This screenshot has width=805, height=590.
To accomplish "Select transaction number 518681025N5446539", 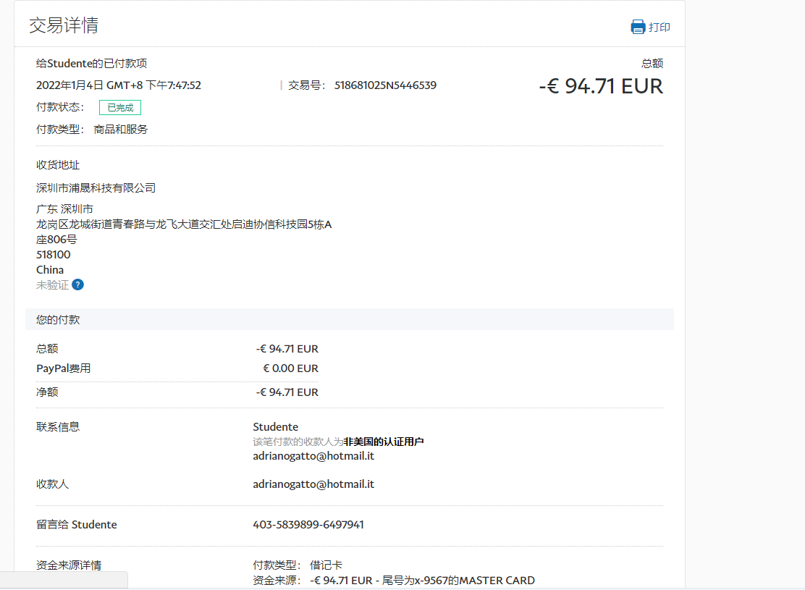I will (385, 85).
